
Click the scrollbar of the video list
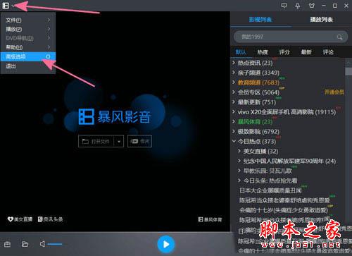point(348,71)
